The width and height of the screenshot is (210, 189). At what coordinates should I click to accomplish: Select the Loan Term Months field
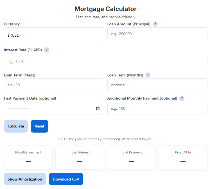tap(157, 85)
